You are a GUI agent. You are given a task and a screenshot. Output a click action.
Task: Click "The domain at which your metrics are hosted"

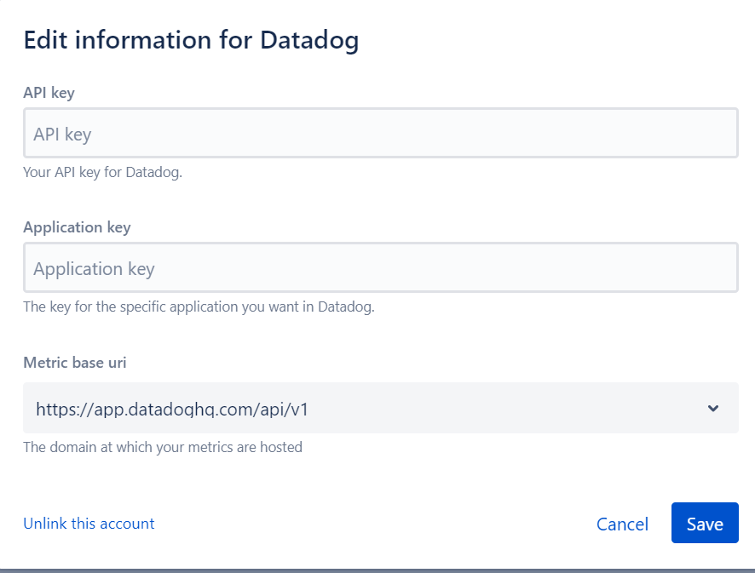(x=162, y=446)
